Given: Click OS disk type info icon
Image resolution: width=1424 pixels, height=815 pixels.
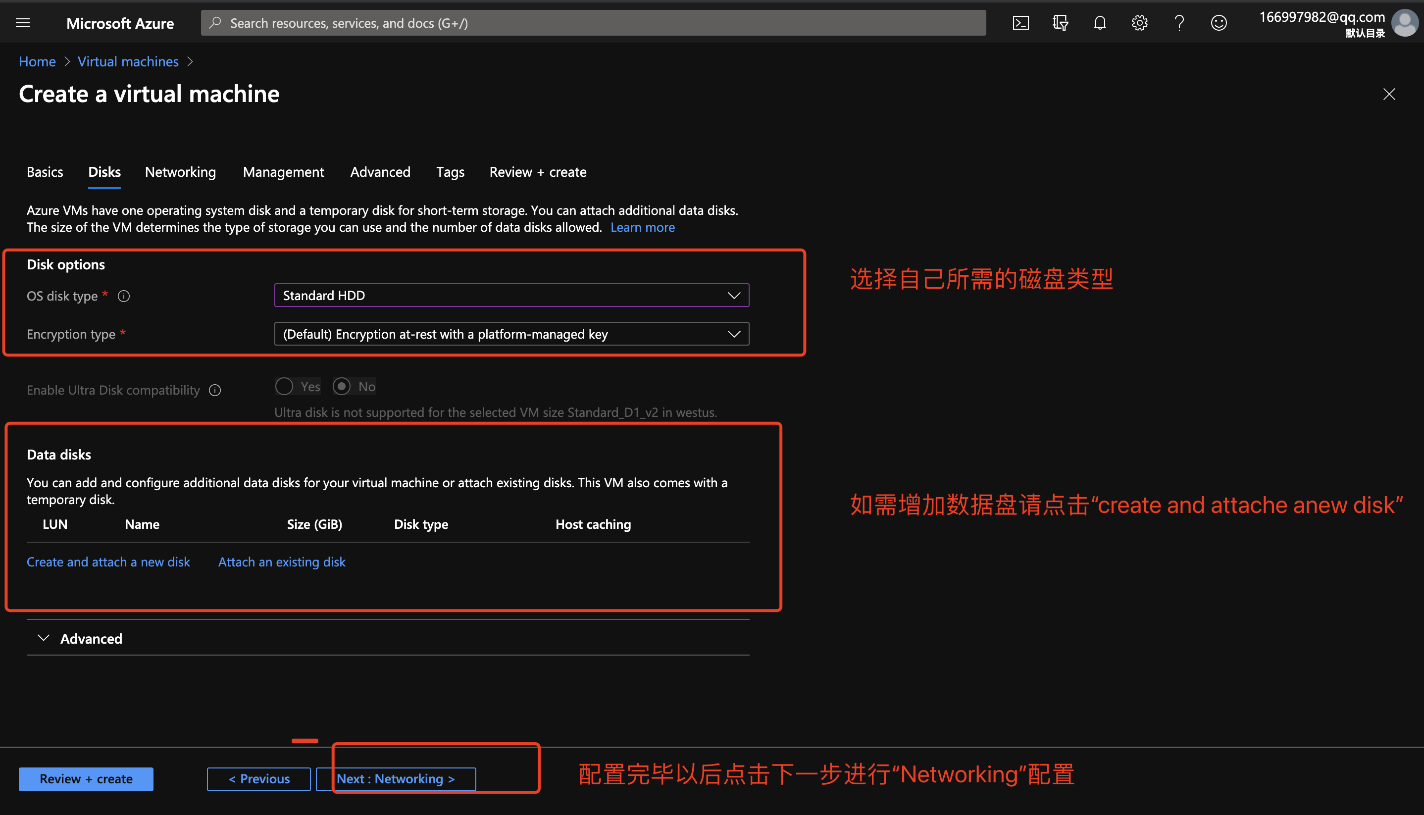Looking at the screenshot, I should click(x=124, y=296).
